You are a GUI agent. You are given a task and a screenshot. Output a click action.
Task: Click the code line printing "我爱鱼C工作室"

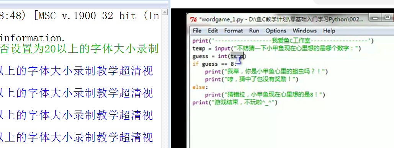coord(283,41)
